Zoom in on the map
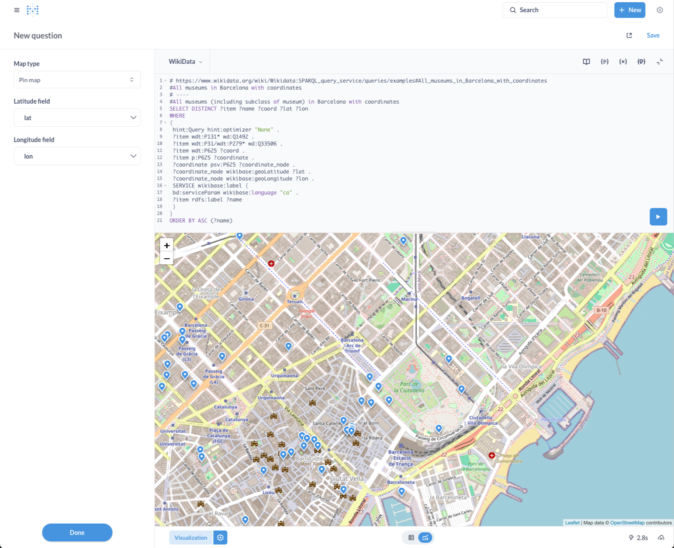 (167, 246)
